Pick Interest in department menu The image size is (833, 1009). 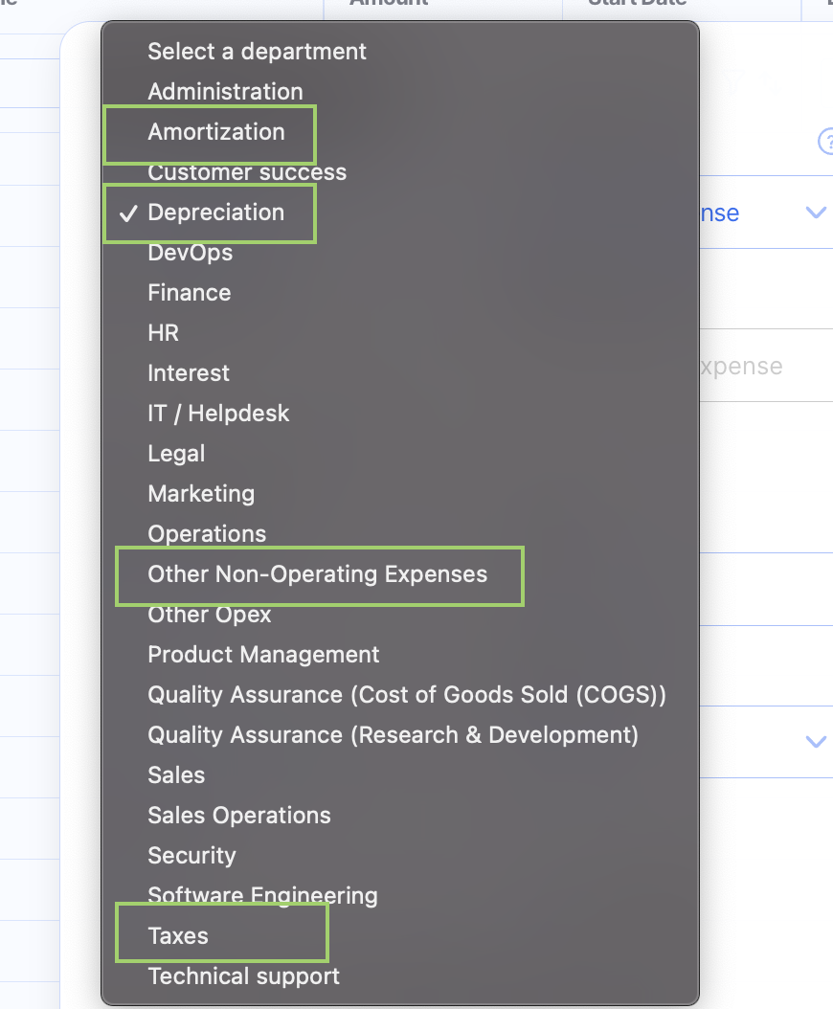coord(189,373)
